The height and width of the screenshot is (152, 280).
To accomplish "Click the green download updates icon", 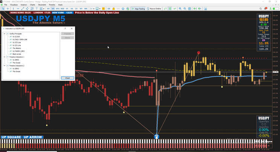I will tap(271, 9).
